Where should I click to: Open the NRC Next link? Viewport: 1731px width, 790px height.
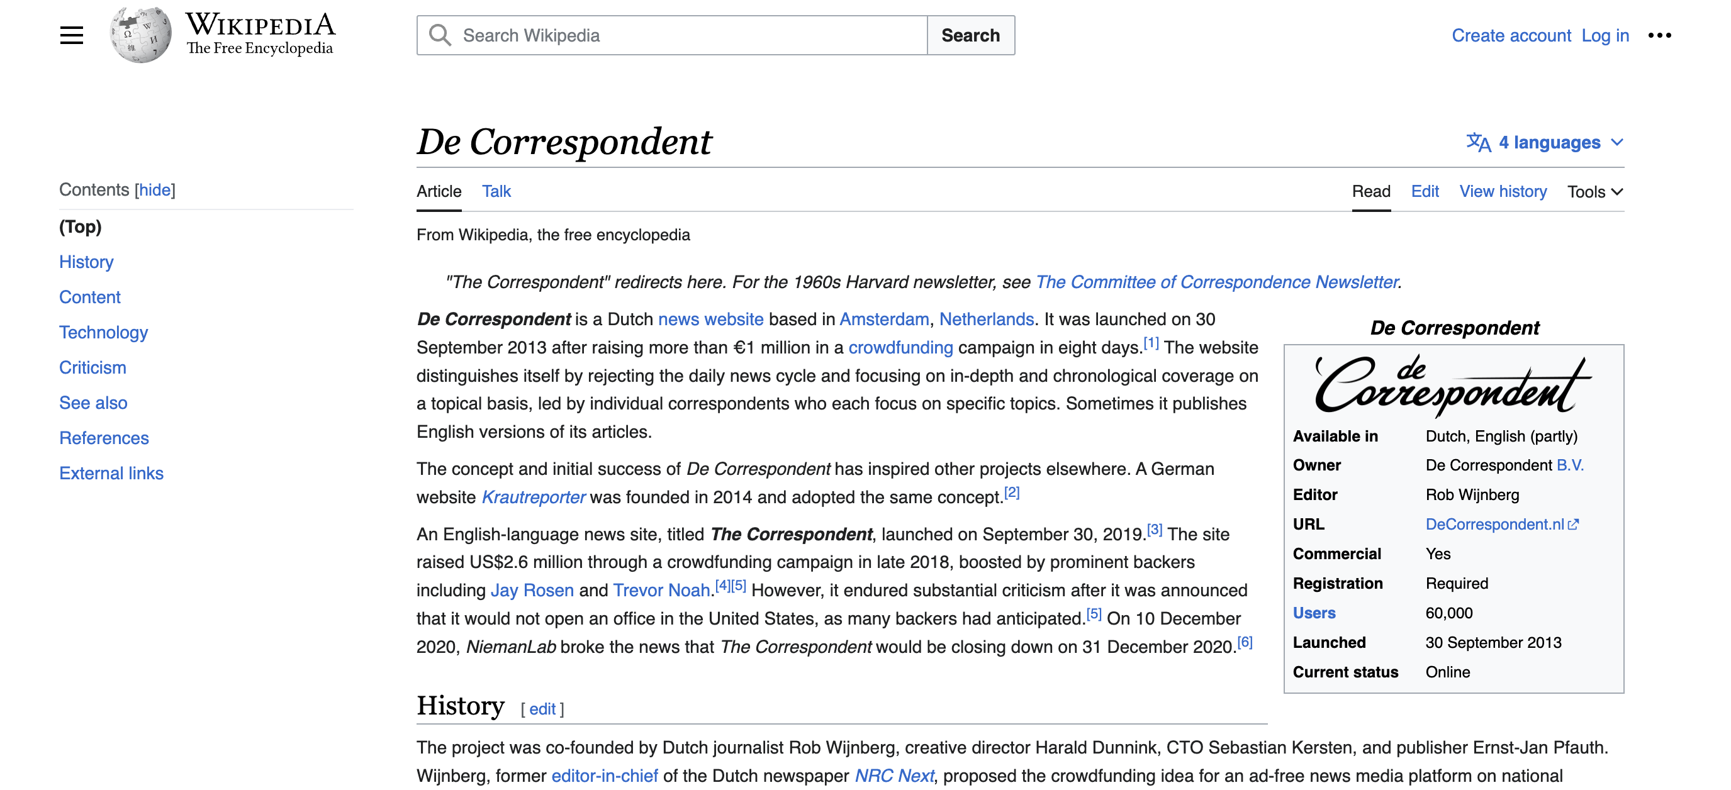(894, 776)
